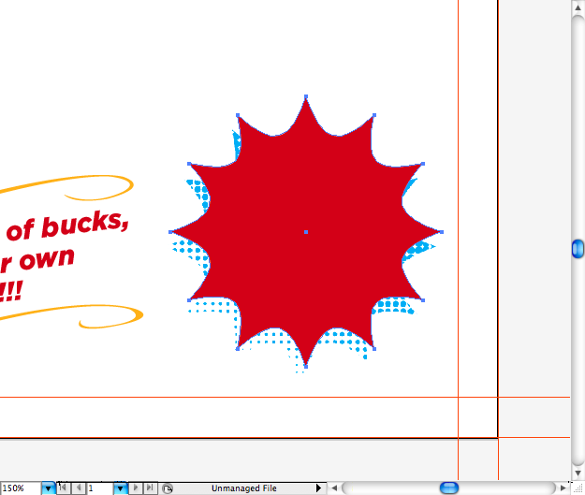The width and height of the screenshot is (585, 495).
Task: Go to the next page button
Action: tap(136, 488)
